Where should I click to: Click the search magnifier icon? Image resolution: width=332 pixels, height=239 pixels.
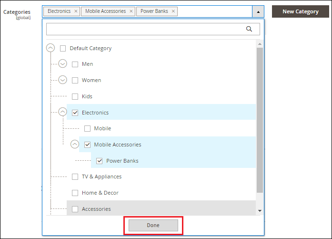(249, 29)
